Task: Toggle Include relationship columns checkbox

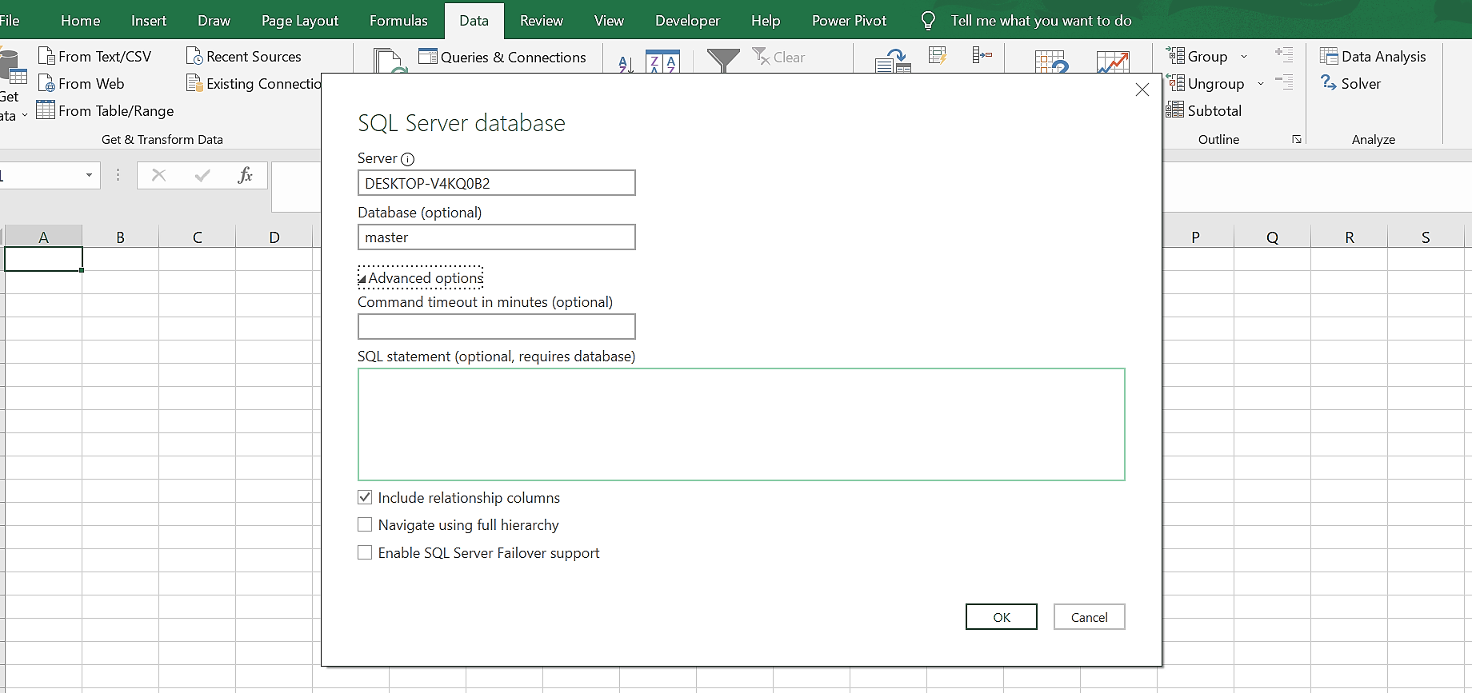Action: [x=365, y=497]
